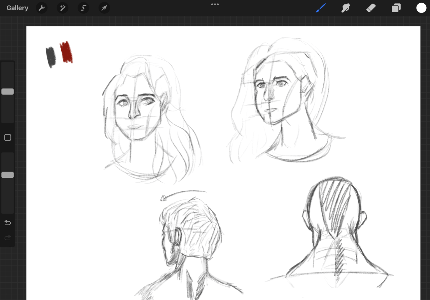Select the Eraser tool
The height and width of the screenshot is (300, 430).
(x=371, y=8)
